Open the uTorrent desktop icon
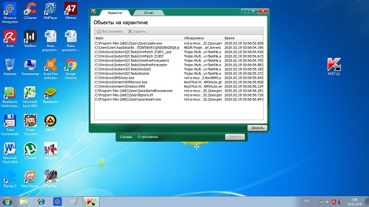The height and width of the screenshot is (207, 369). tap(30, 151)
